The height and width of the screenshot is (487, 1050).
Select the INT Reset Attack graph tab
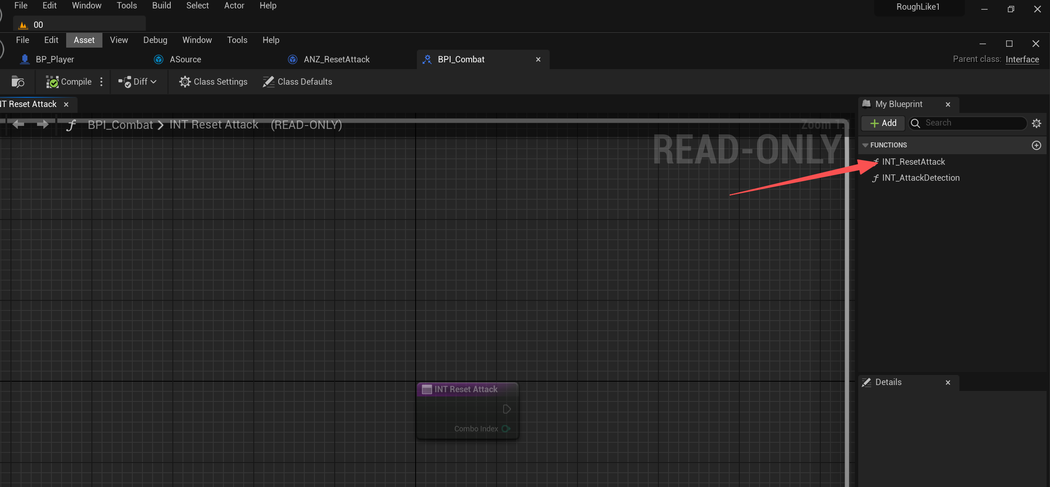tap(29, 104)
